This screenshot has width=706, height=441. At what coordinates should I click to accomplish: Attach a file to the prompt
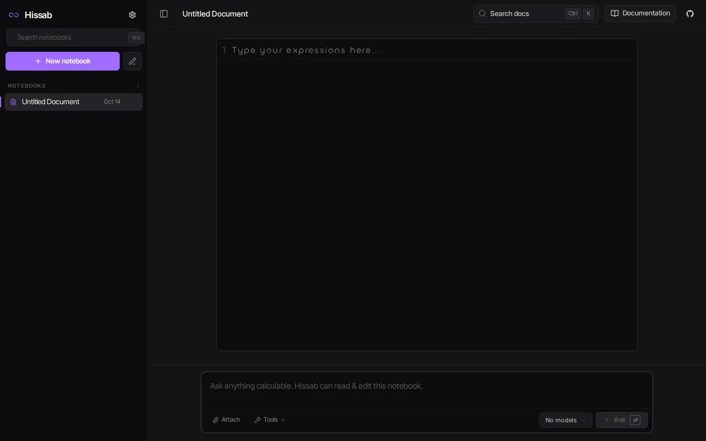tap(226, 420)
